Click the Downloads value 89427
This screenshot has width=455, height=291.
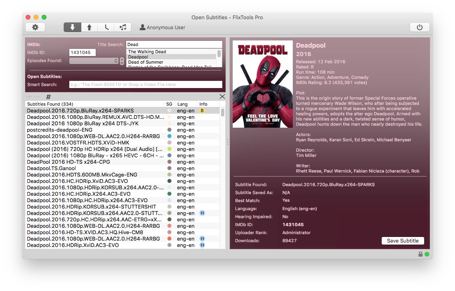pos(289,241)
